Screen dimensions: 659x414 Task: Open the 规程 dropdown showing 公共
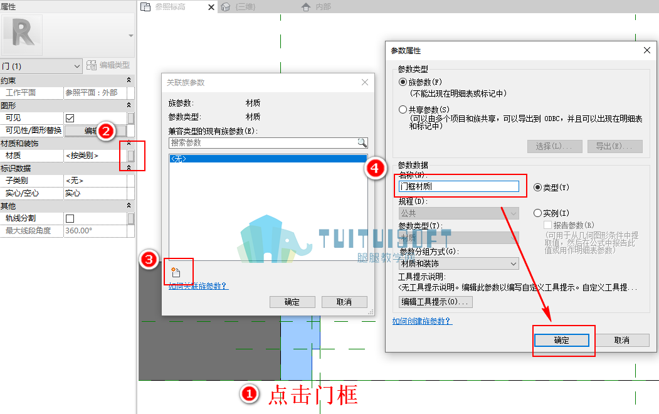click(x=458, y=213)
